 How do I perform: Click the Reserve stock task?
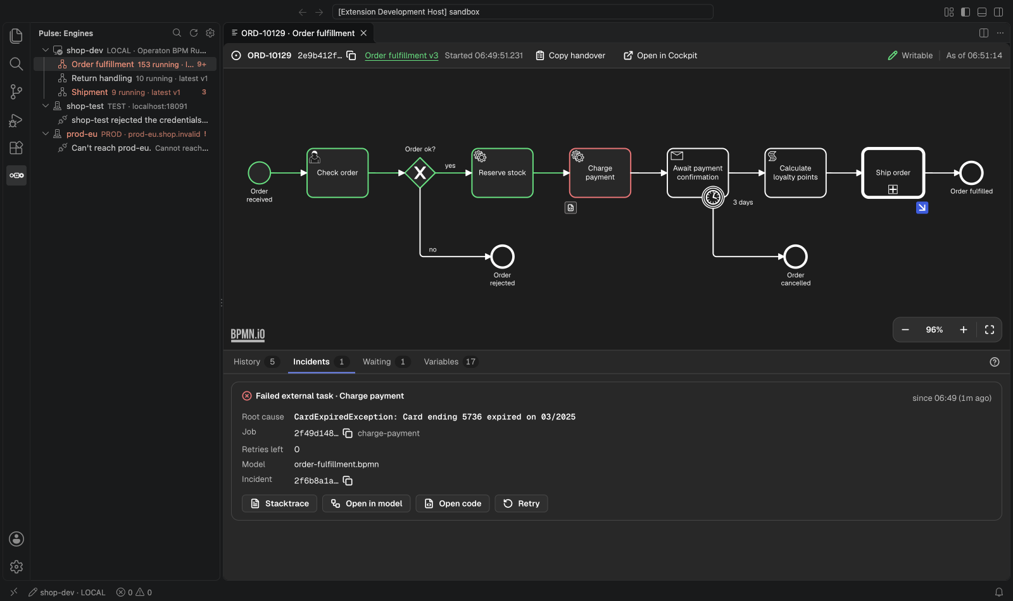[502, 173]
